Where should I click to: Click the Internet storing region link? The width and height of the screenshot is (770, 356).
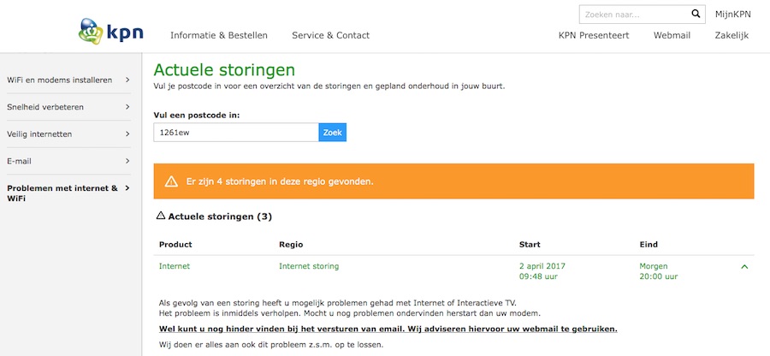(309, 266)
